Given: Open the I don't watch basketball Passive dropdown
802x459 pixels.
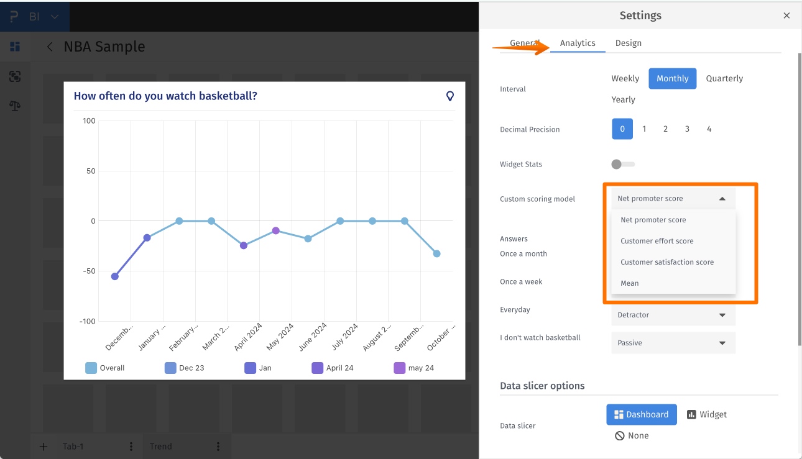Looking at the screenshot, I should coord(673,343).
